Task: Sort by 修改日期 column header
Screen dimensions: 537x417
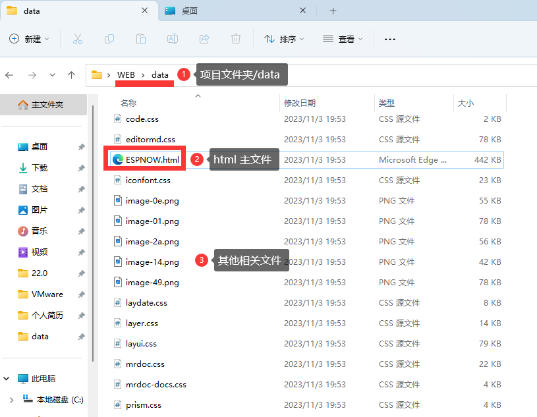Action: (x=300, y=103)
